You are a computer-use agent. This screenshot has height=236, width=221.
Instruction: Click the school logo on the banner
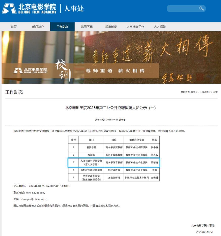tap(31, 71)
